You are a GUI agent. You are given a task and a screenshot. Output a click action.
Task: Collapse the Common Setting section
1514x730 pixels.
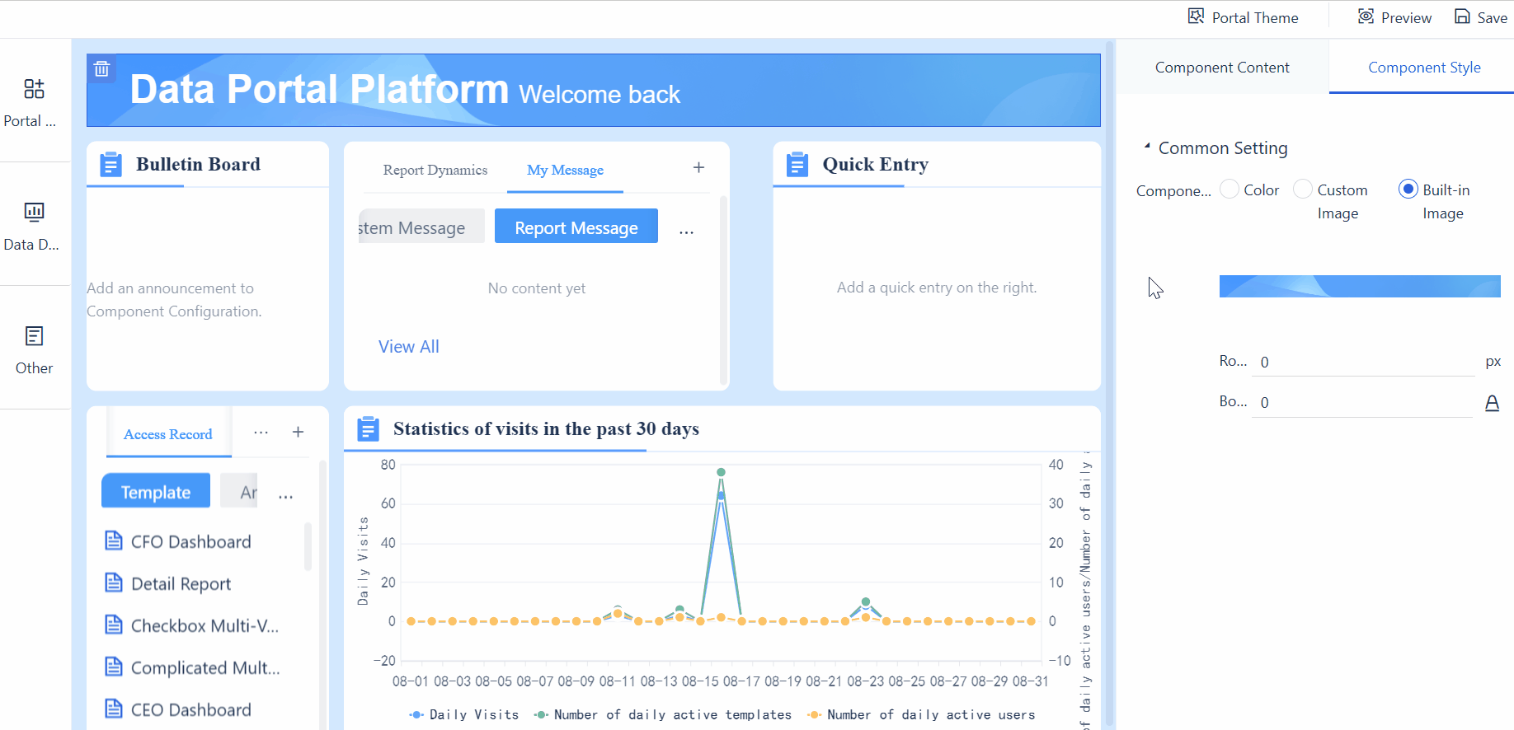point(1147,147)
